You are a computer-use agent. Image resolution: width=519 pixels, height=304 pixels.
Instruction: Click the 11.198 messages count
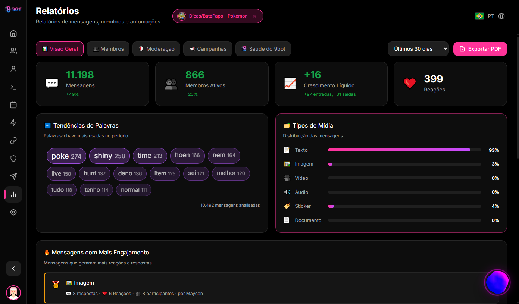pos(80,75)
